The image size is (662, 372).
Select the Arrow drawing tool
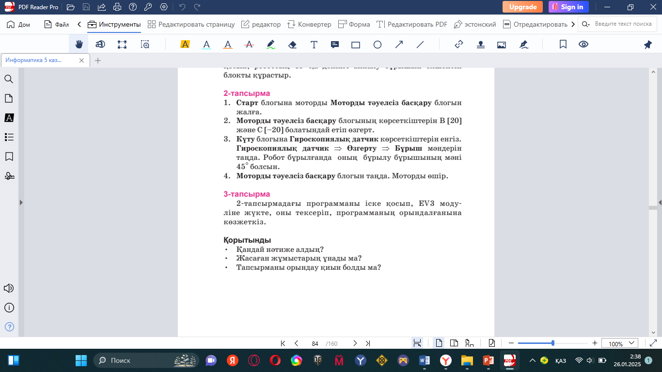(x=399, y=45)
